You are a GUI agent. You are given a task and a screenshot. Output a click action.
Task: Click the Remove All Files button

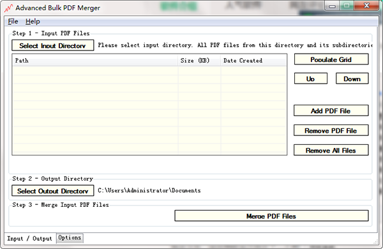tap(331, 150)
